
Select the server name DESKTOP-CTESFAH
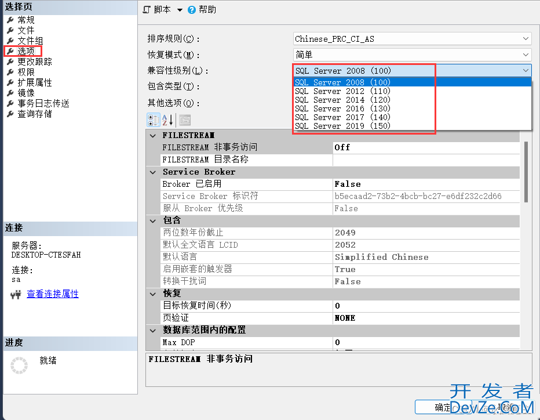46,255
